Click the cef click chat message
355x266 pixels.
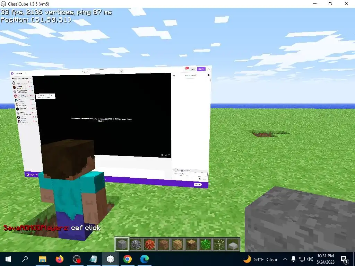point(52,228)
